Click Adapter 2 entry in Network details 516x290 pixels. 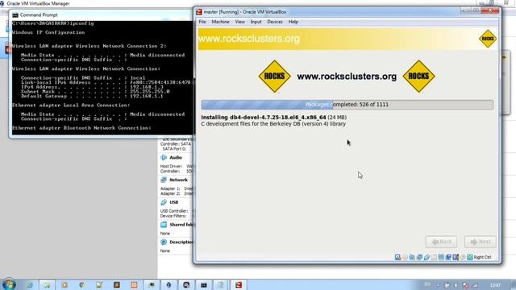pos(177,193)
